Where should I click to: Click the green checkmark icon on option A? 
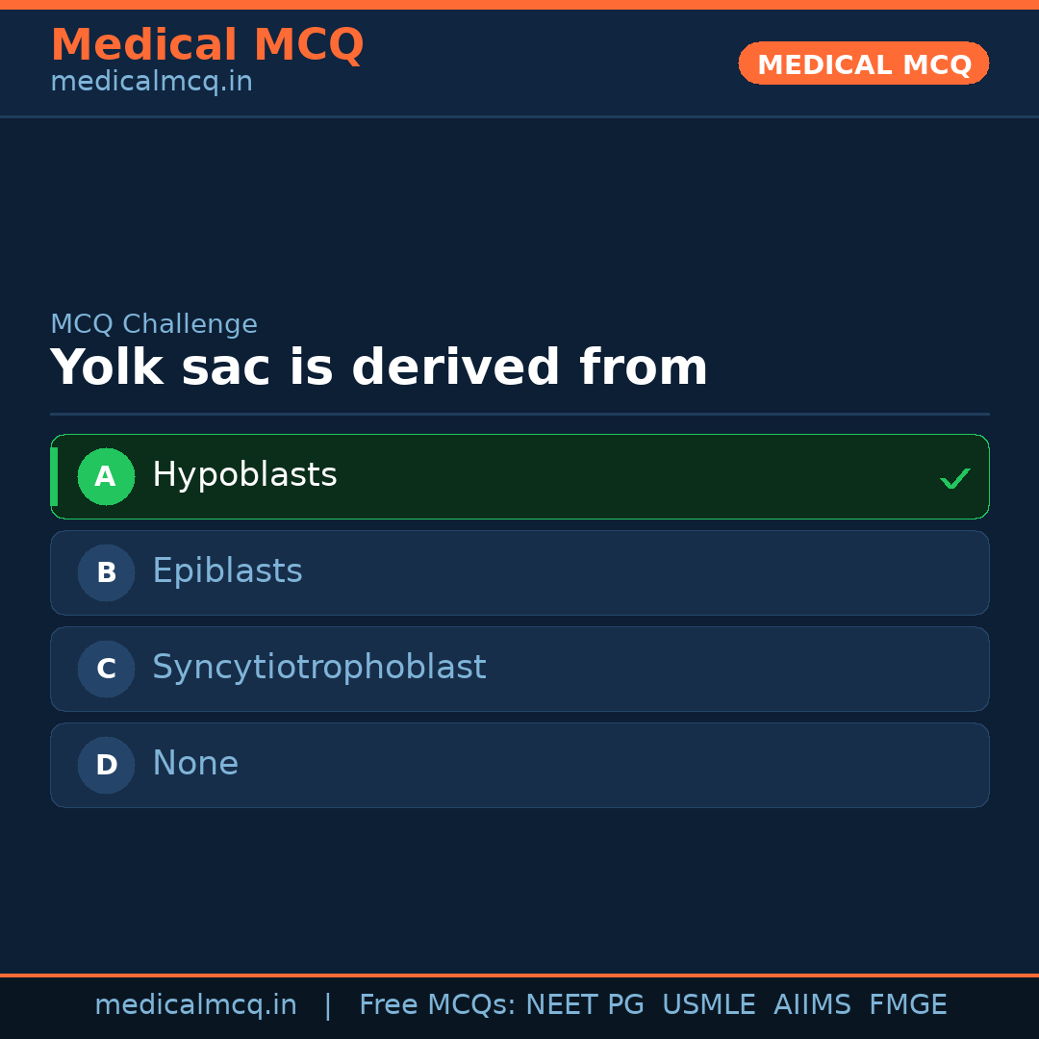[954, 476]
